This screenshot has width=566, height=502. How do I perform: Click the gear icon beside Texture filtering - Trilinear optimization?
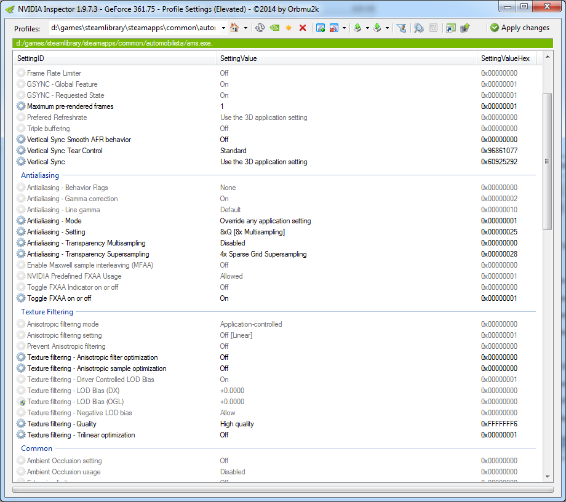pyautogui.click(x=21, y=434)
